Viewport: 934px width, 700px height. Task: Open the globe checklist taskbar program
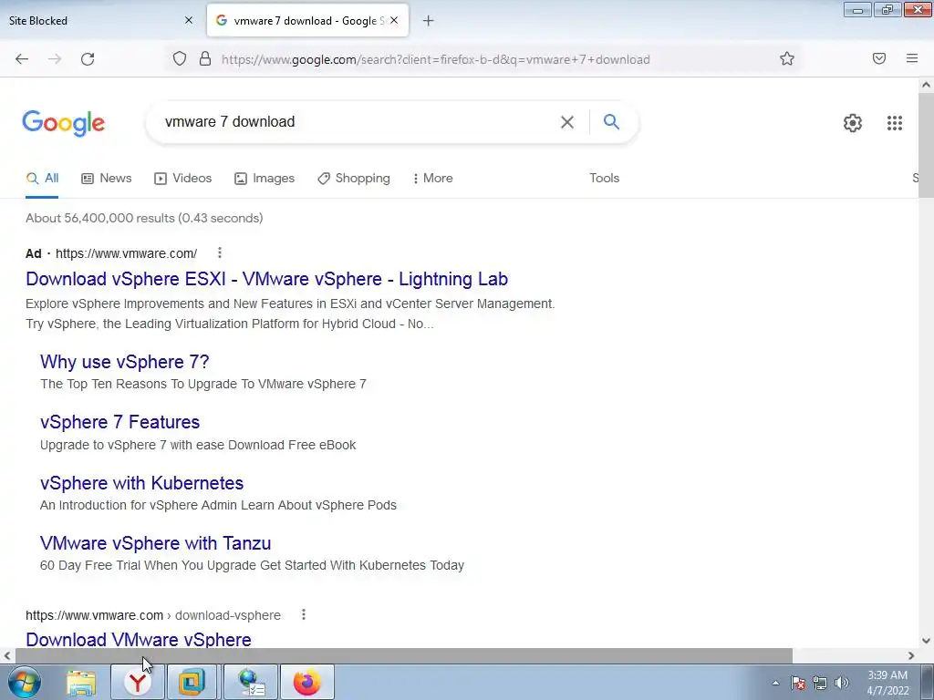tap(252, 682)
